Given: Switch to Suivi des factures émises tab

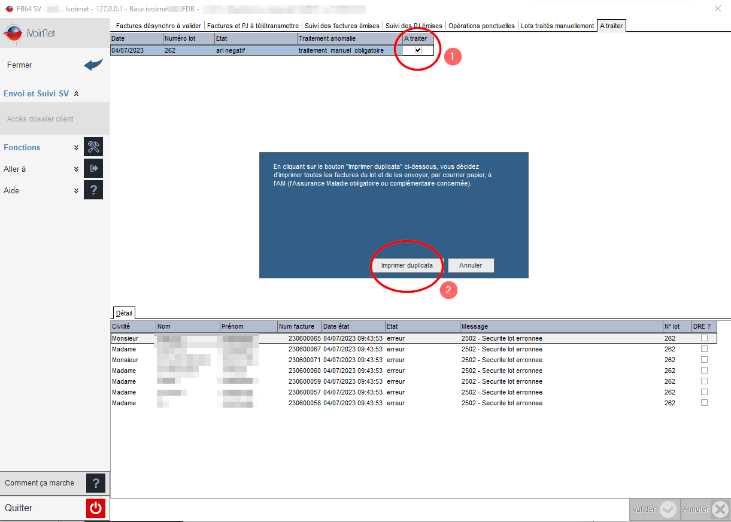Looking at the screenshot, I should pyautogui.click(x=342, y=26).
